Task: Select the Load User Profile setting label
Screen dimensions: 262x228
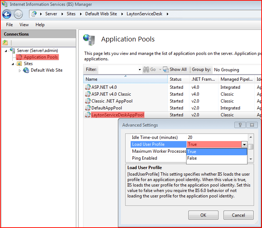Action: tap(159, 144)
